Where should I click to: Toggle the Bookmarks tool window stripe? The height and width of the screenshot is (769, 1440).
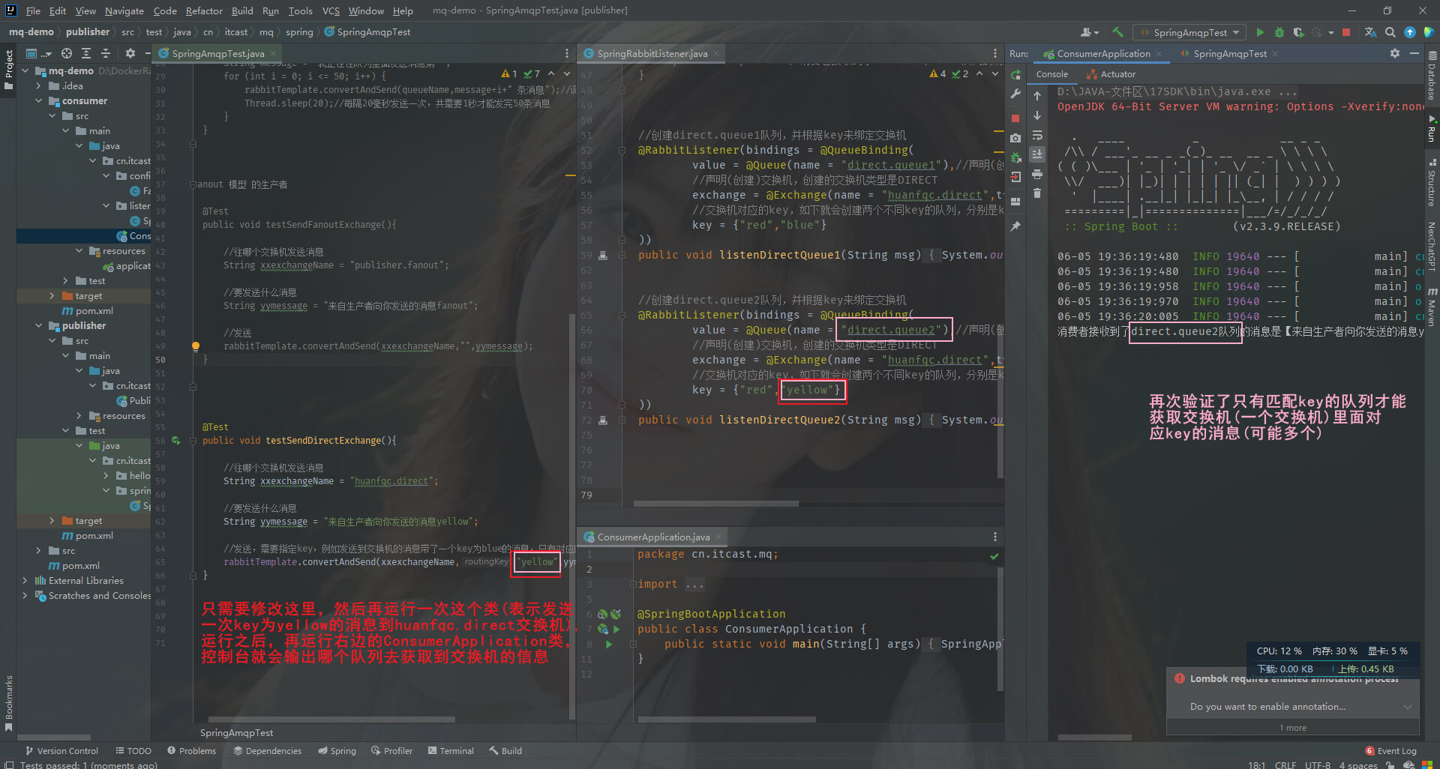click(x=8, y=703)
